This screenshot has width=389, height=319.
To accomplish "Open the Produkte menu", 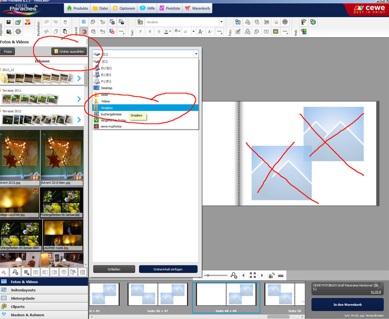I will 77,8.
